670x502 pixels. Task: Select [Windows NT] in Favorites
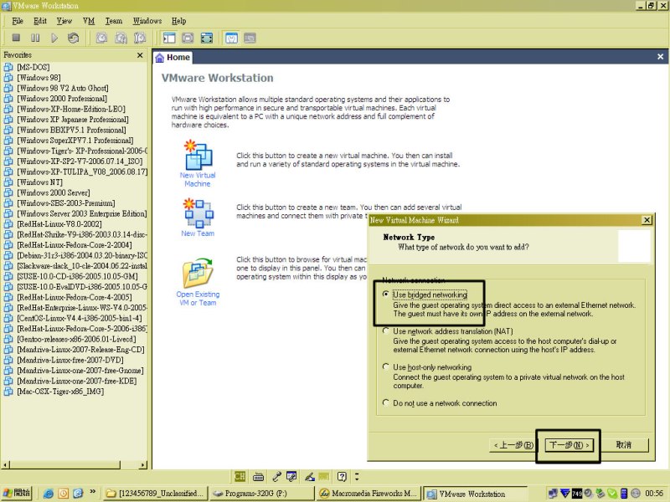pyautogui.click(x=39, y=182)
